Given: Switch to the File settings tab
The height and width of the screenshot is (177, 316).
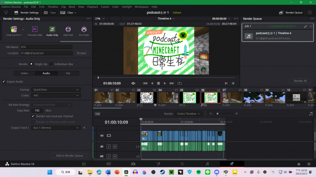Looking at the screenshot, I should [68, 73].
